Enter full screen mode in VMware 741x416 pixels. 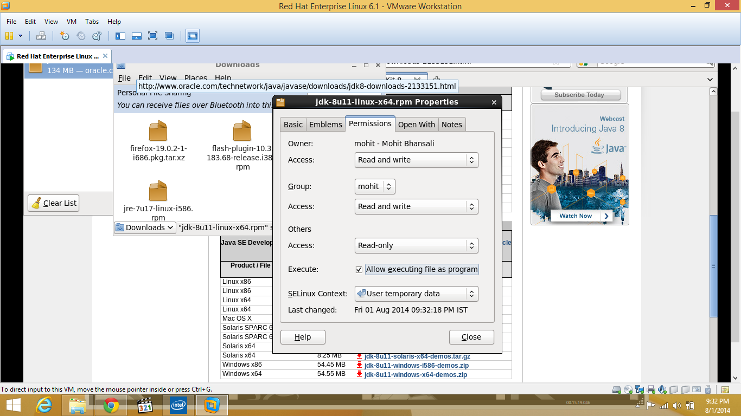[153, 36]
